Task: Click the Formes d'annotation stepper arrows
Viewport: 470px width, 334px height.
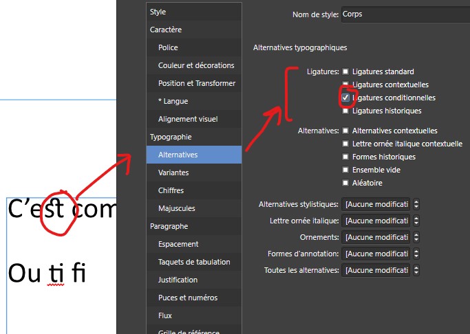Action: (x=416, y=254)
